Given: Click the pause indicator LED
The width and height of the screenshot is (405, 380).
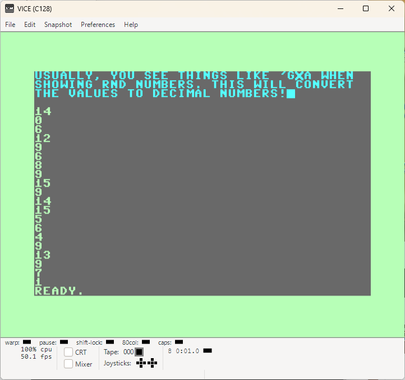Looking at the screenshot, I should 64,342.
